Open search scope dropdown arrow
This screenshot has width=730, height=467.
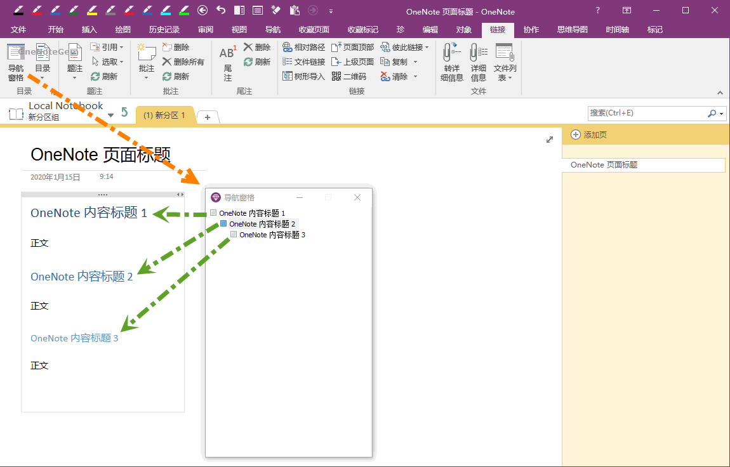coord(721,114)
